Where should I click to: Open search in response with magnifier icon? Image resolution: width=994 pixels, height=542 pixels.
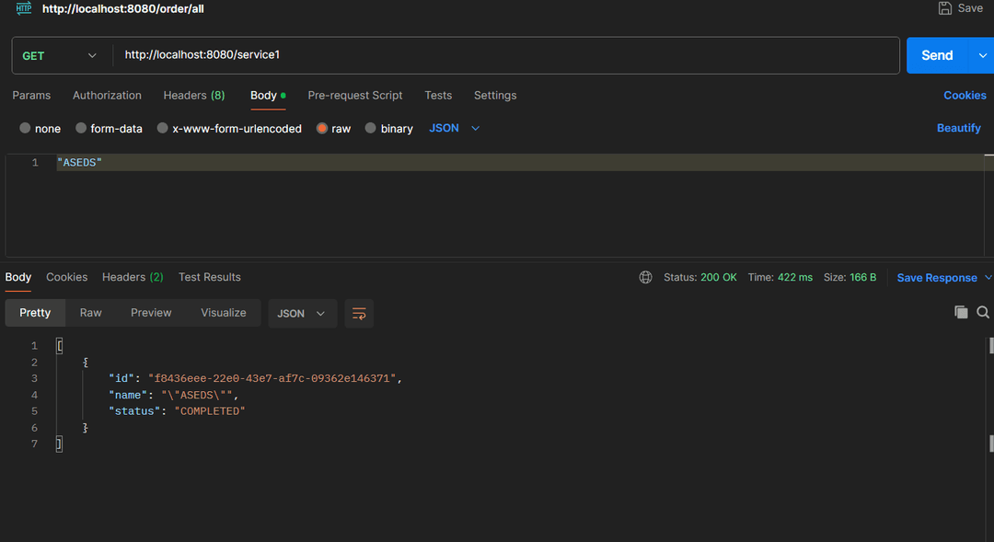[x=983, y=313]
